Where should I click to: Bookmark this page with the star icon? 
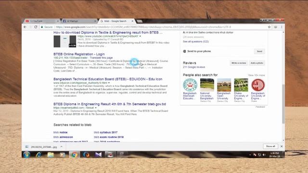[x=269, y=27]
